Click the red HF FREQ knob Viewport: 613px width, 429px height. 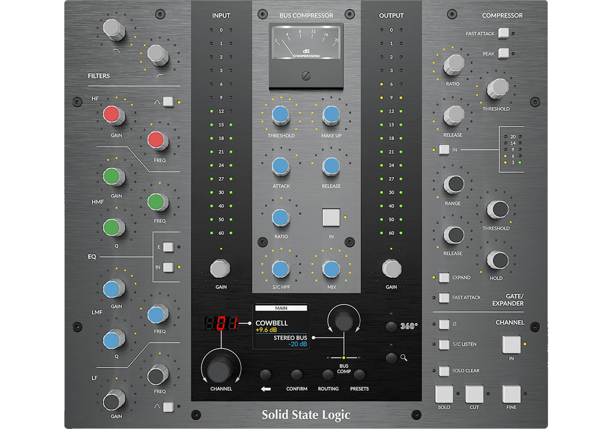point(157,141)
